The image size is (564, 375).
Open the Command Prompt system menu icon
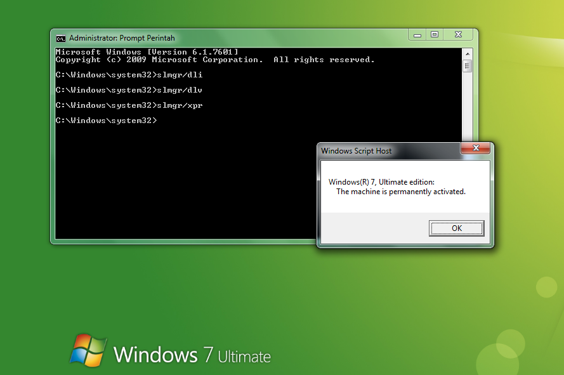point(60,38)
